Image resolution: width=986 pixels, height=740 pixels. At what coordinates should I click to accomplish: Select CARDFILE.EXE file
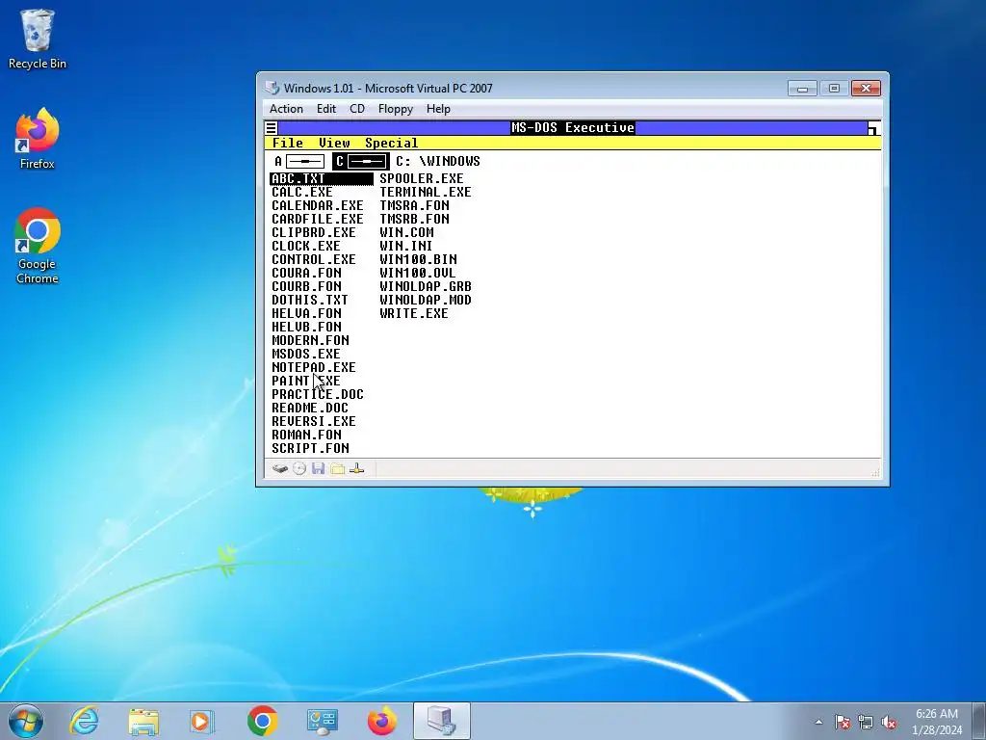point(318,219)
